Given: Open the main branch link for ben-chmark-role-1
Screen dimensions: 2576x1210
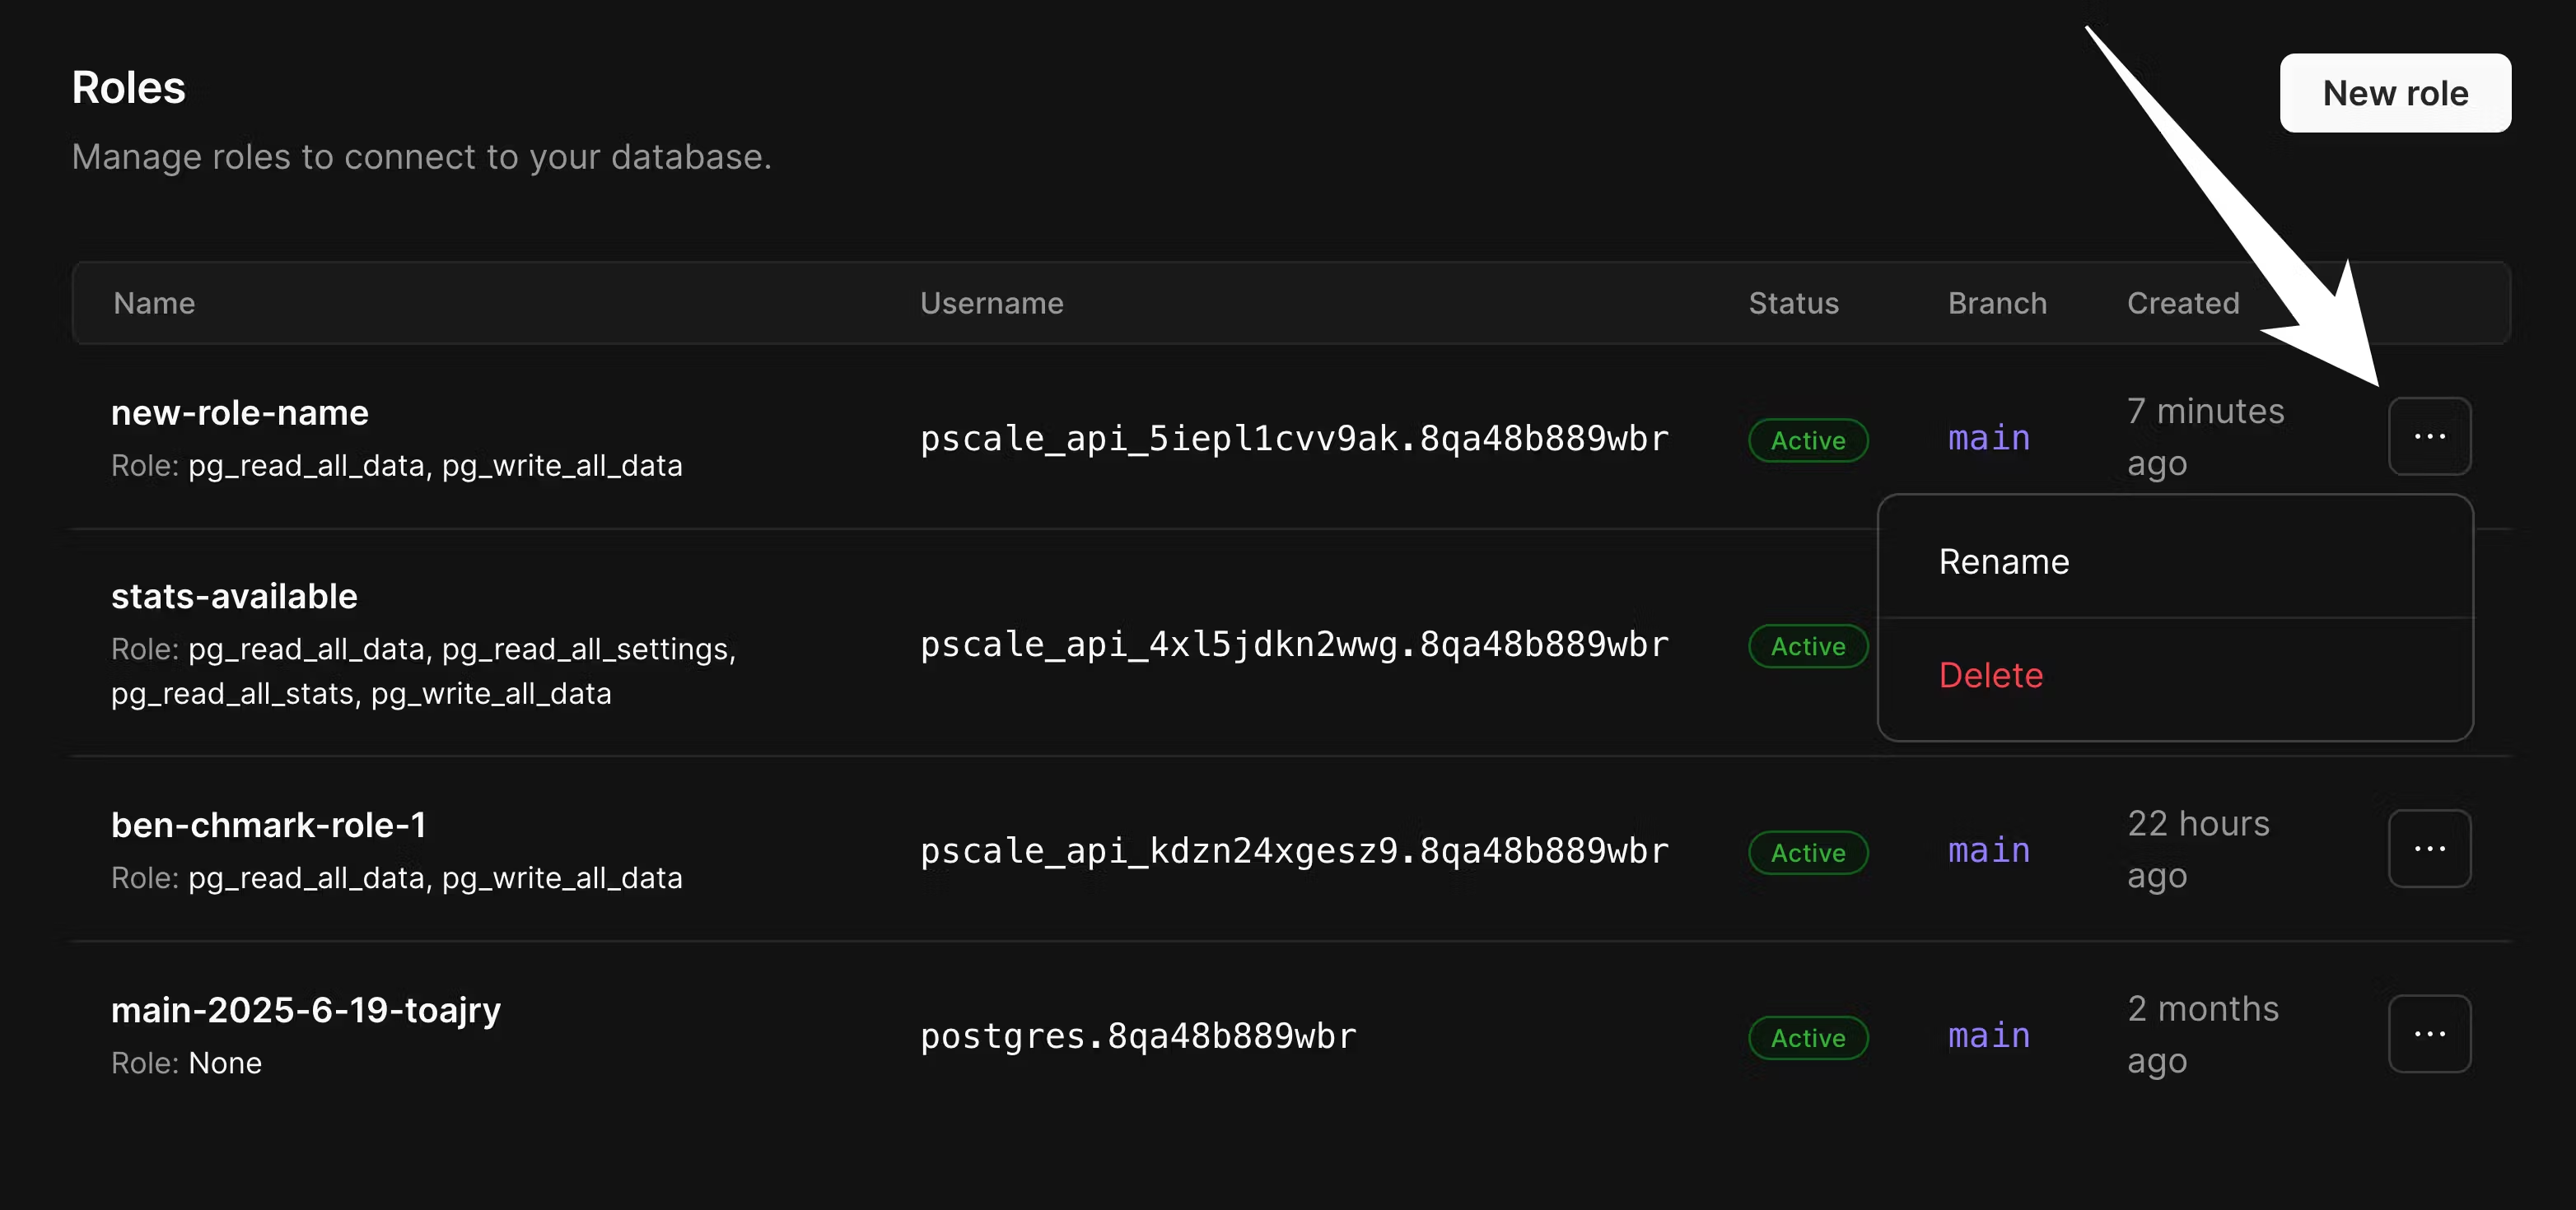Looking at the screenshot, I should pyautogui.click(x=1988, y=850).
